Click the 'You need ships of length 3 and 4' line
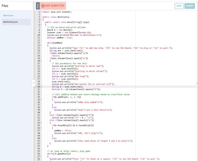This screenshot has width=198, height=161. [x=94, y=141]
